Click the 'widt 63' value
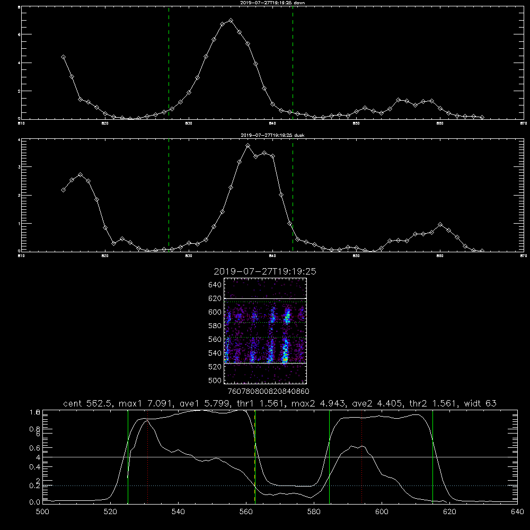This screenshot has width=530, height=530. (480, 403)
